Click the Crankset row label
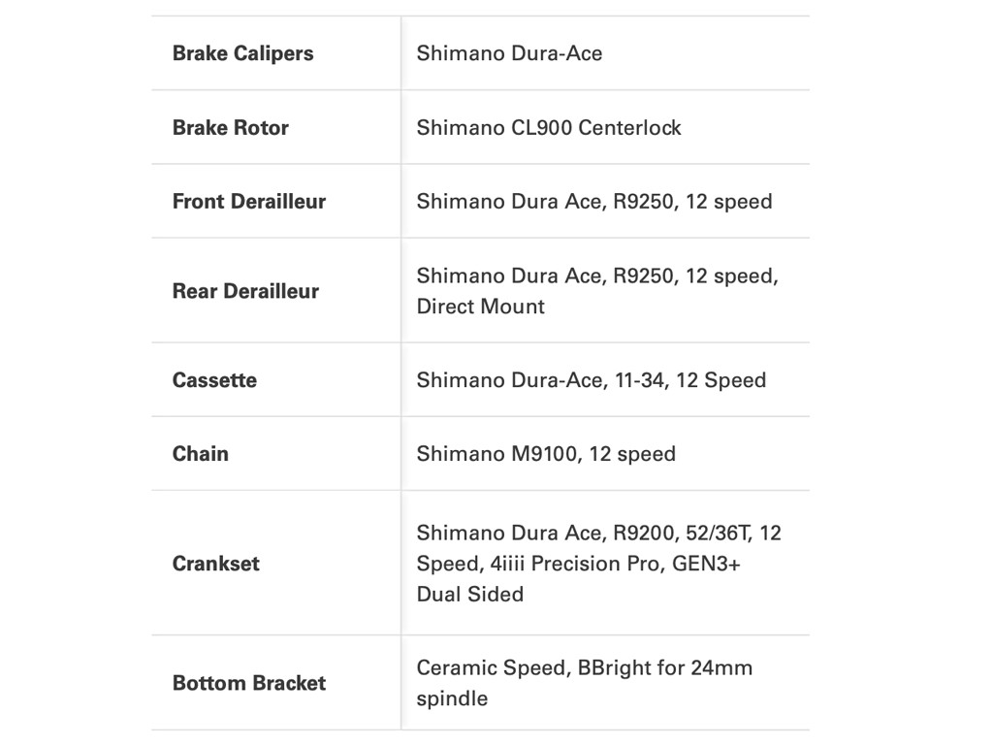The width and height of the screenshot is (993, 745). [x=215, y=563]
